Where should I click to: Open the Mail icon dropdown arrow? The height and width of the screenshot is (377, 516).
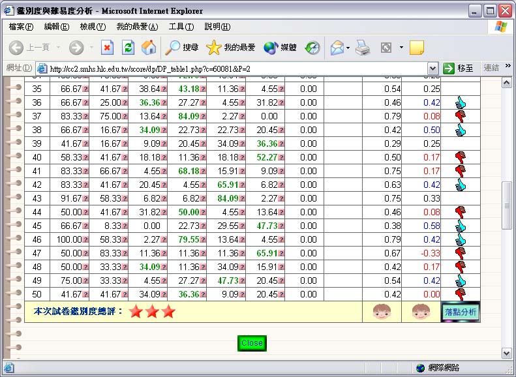point(348,48)
